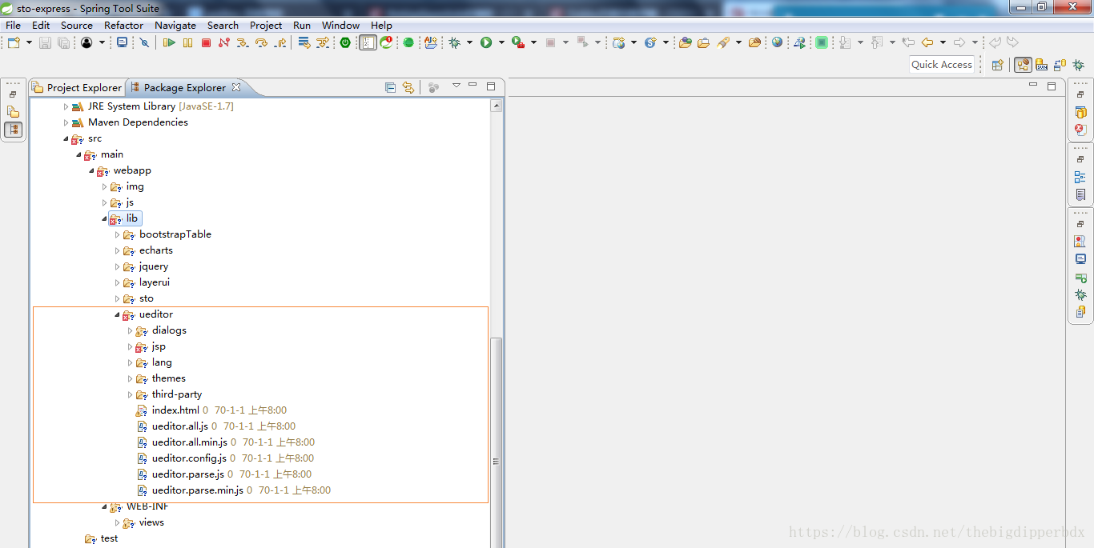Expand the dialogs folder
The width and height of the screenshot is (1094, 548).
(x=131, y=330)
